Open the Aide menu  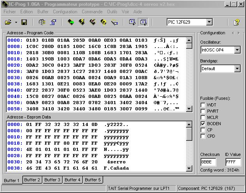pos(137,12)
